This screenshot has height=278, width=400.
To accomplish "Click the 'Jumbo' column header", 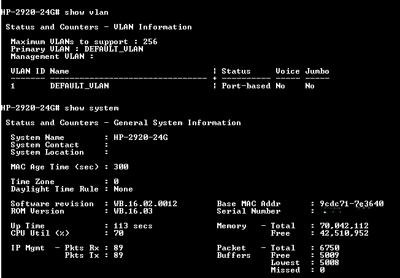I will 317,71.
